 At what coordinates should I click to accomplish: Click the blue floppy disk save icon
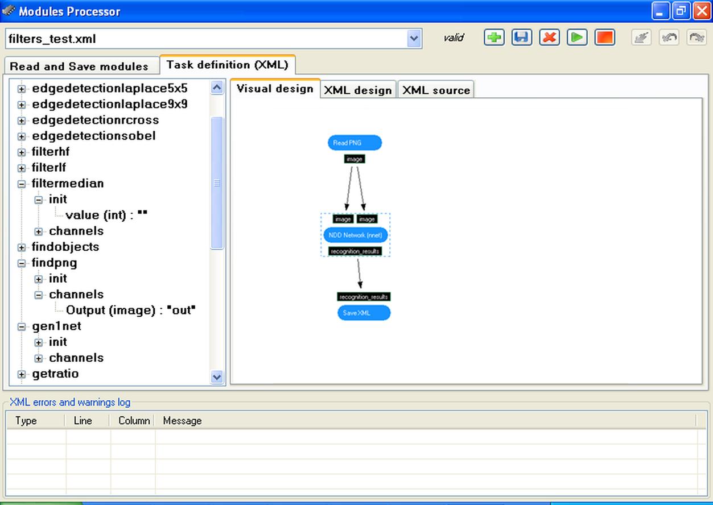[521, 38]
